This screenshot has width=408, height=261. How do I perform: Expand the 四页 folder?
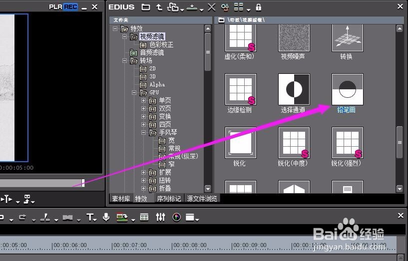point(143,124)
